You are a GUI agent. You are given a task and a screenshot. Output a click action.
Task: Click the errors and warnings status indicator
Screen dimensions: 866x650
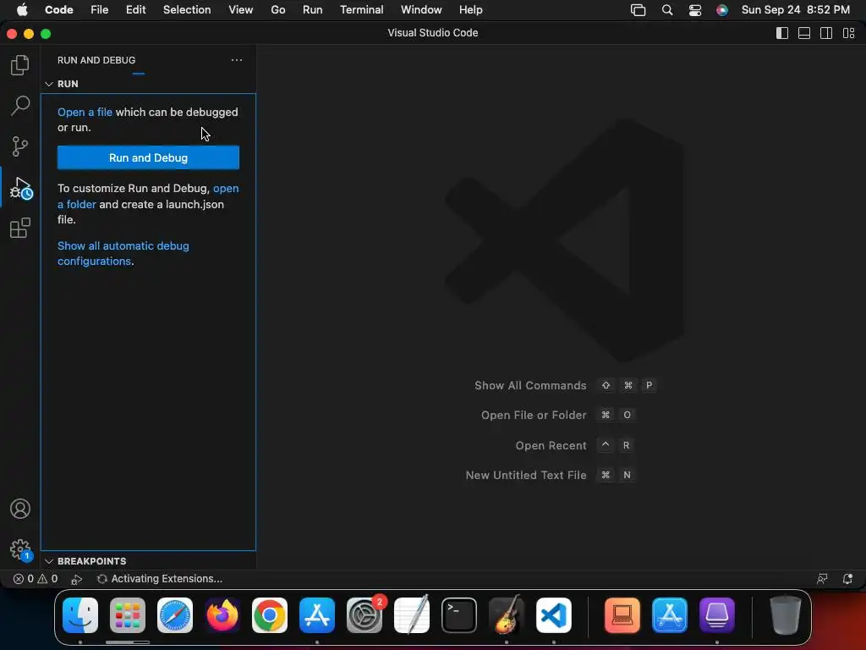(36, 579)
